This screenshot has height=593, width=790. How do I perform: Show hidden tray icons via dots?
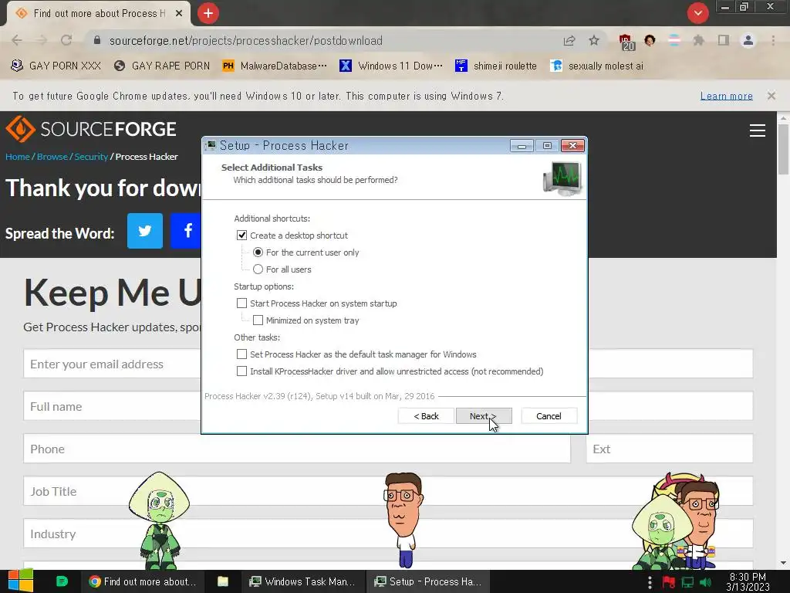pos(650,582)
